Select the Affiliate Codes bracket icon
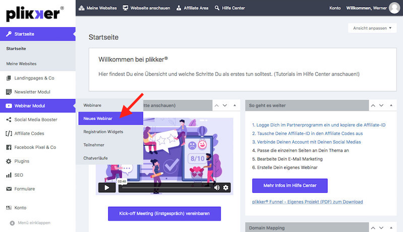403x232 pixels. (x=9, y=133)
